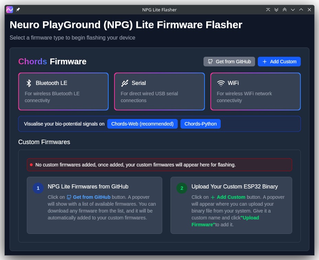Image resolution: width=319 pixels, height=260 pixels.
Task: Shade the window using the double-up chevron
Action: coord(285,10)
